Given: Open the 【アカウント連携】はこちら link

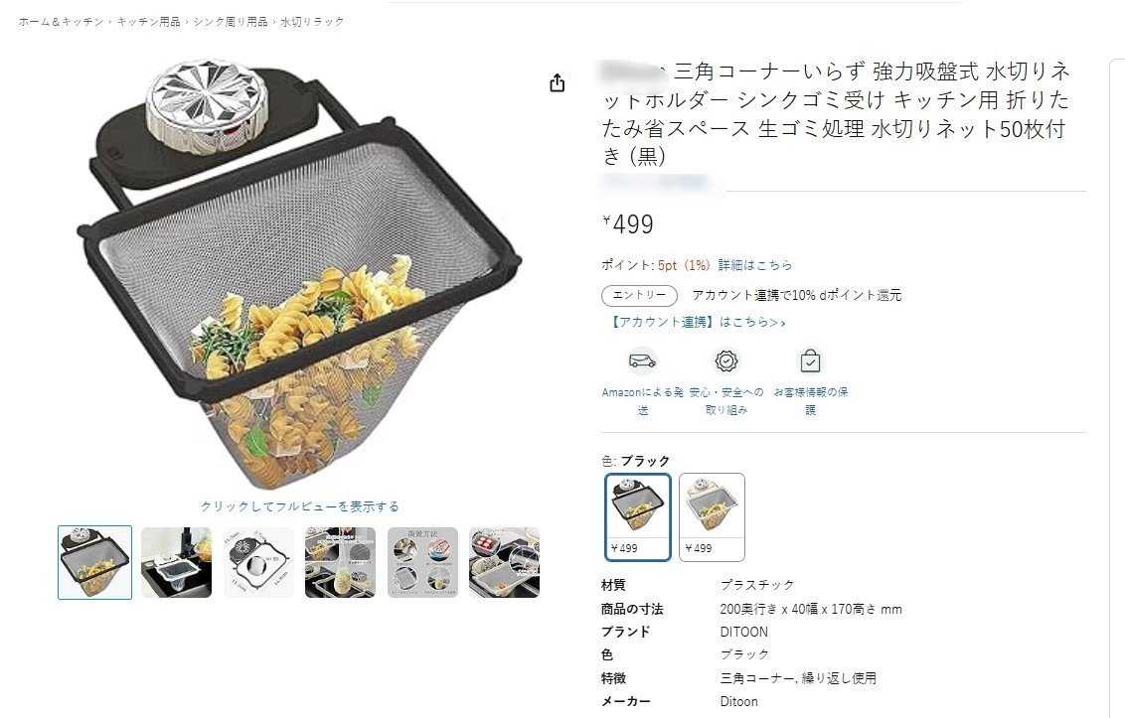Looking at the screenshot, I should [696, 322].
